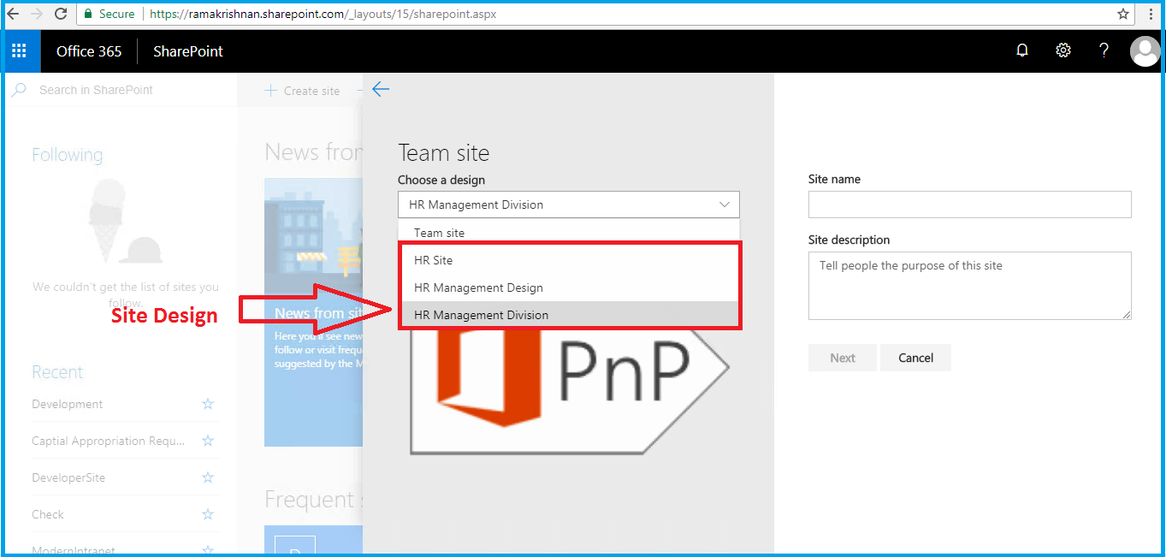Click the browser forward button

pos(37,14)
